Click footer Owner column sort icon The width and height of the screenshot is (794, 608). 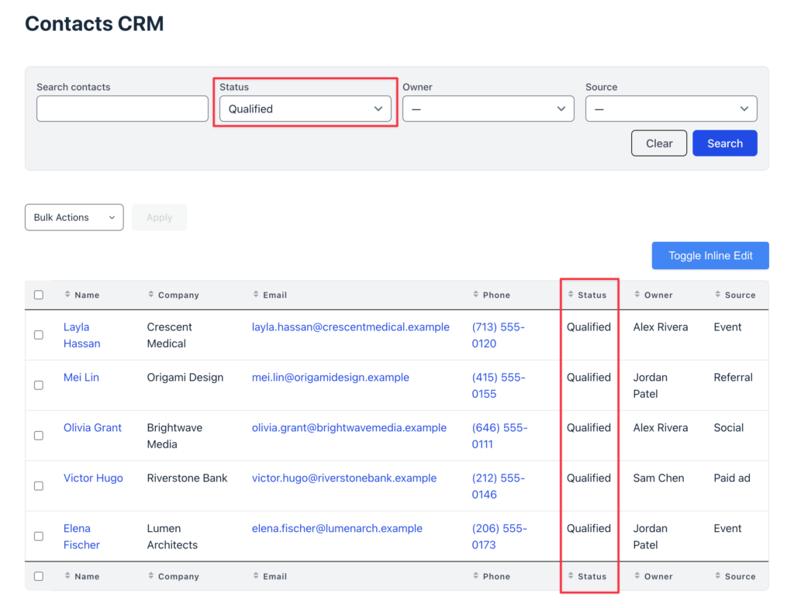tap(637, 575)
